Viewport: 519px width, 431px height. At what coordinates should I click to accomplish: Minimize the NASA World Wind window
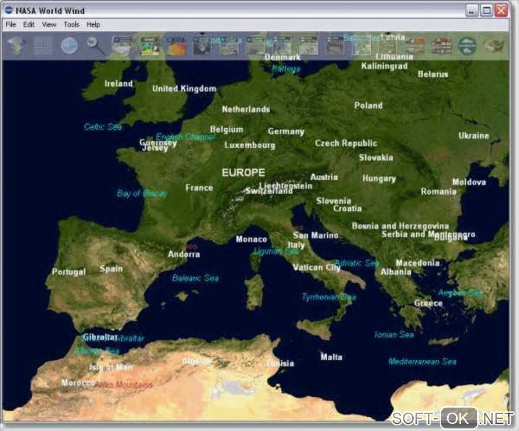[x=472, y=11]
